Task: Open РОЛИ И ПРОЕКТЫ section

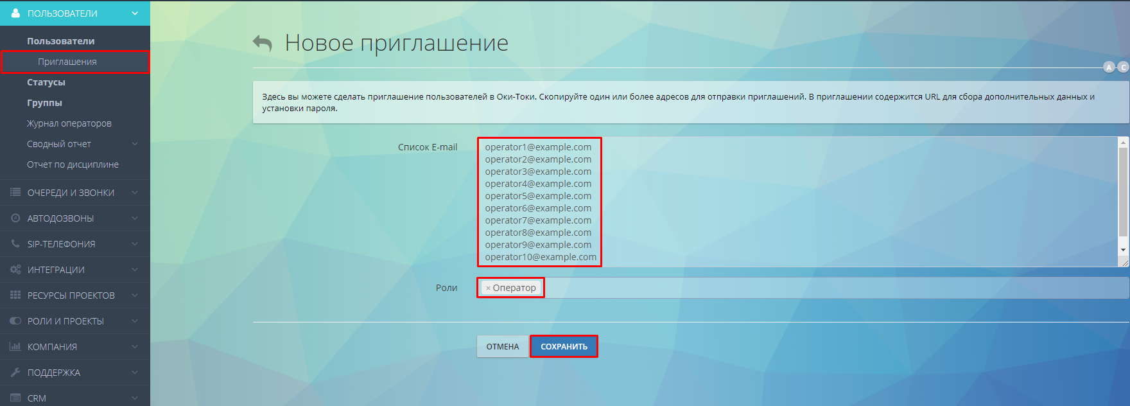Action: click(x=75, y=321)
